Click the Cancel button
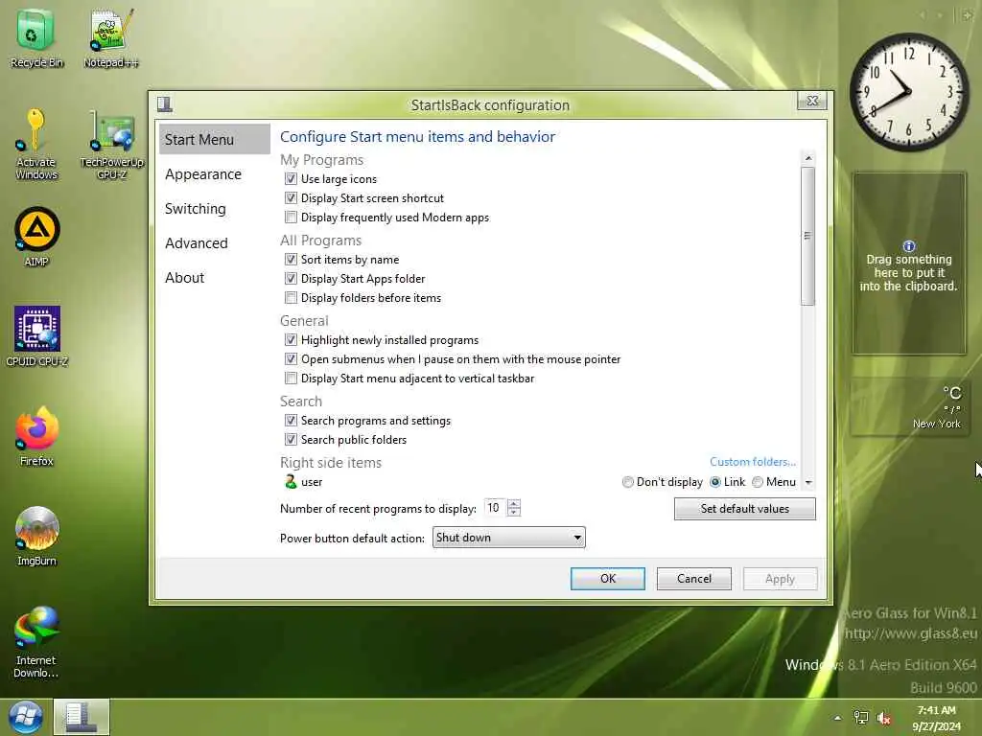 pyautogui.click(x=694, y=578)
